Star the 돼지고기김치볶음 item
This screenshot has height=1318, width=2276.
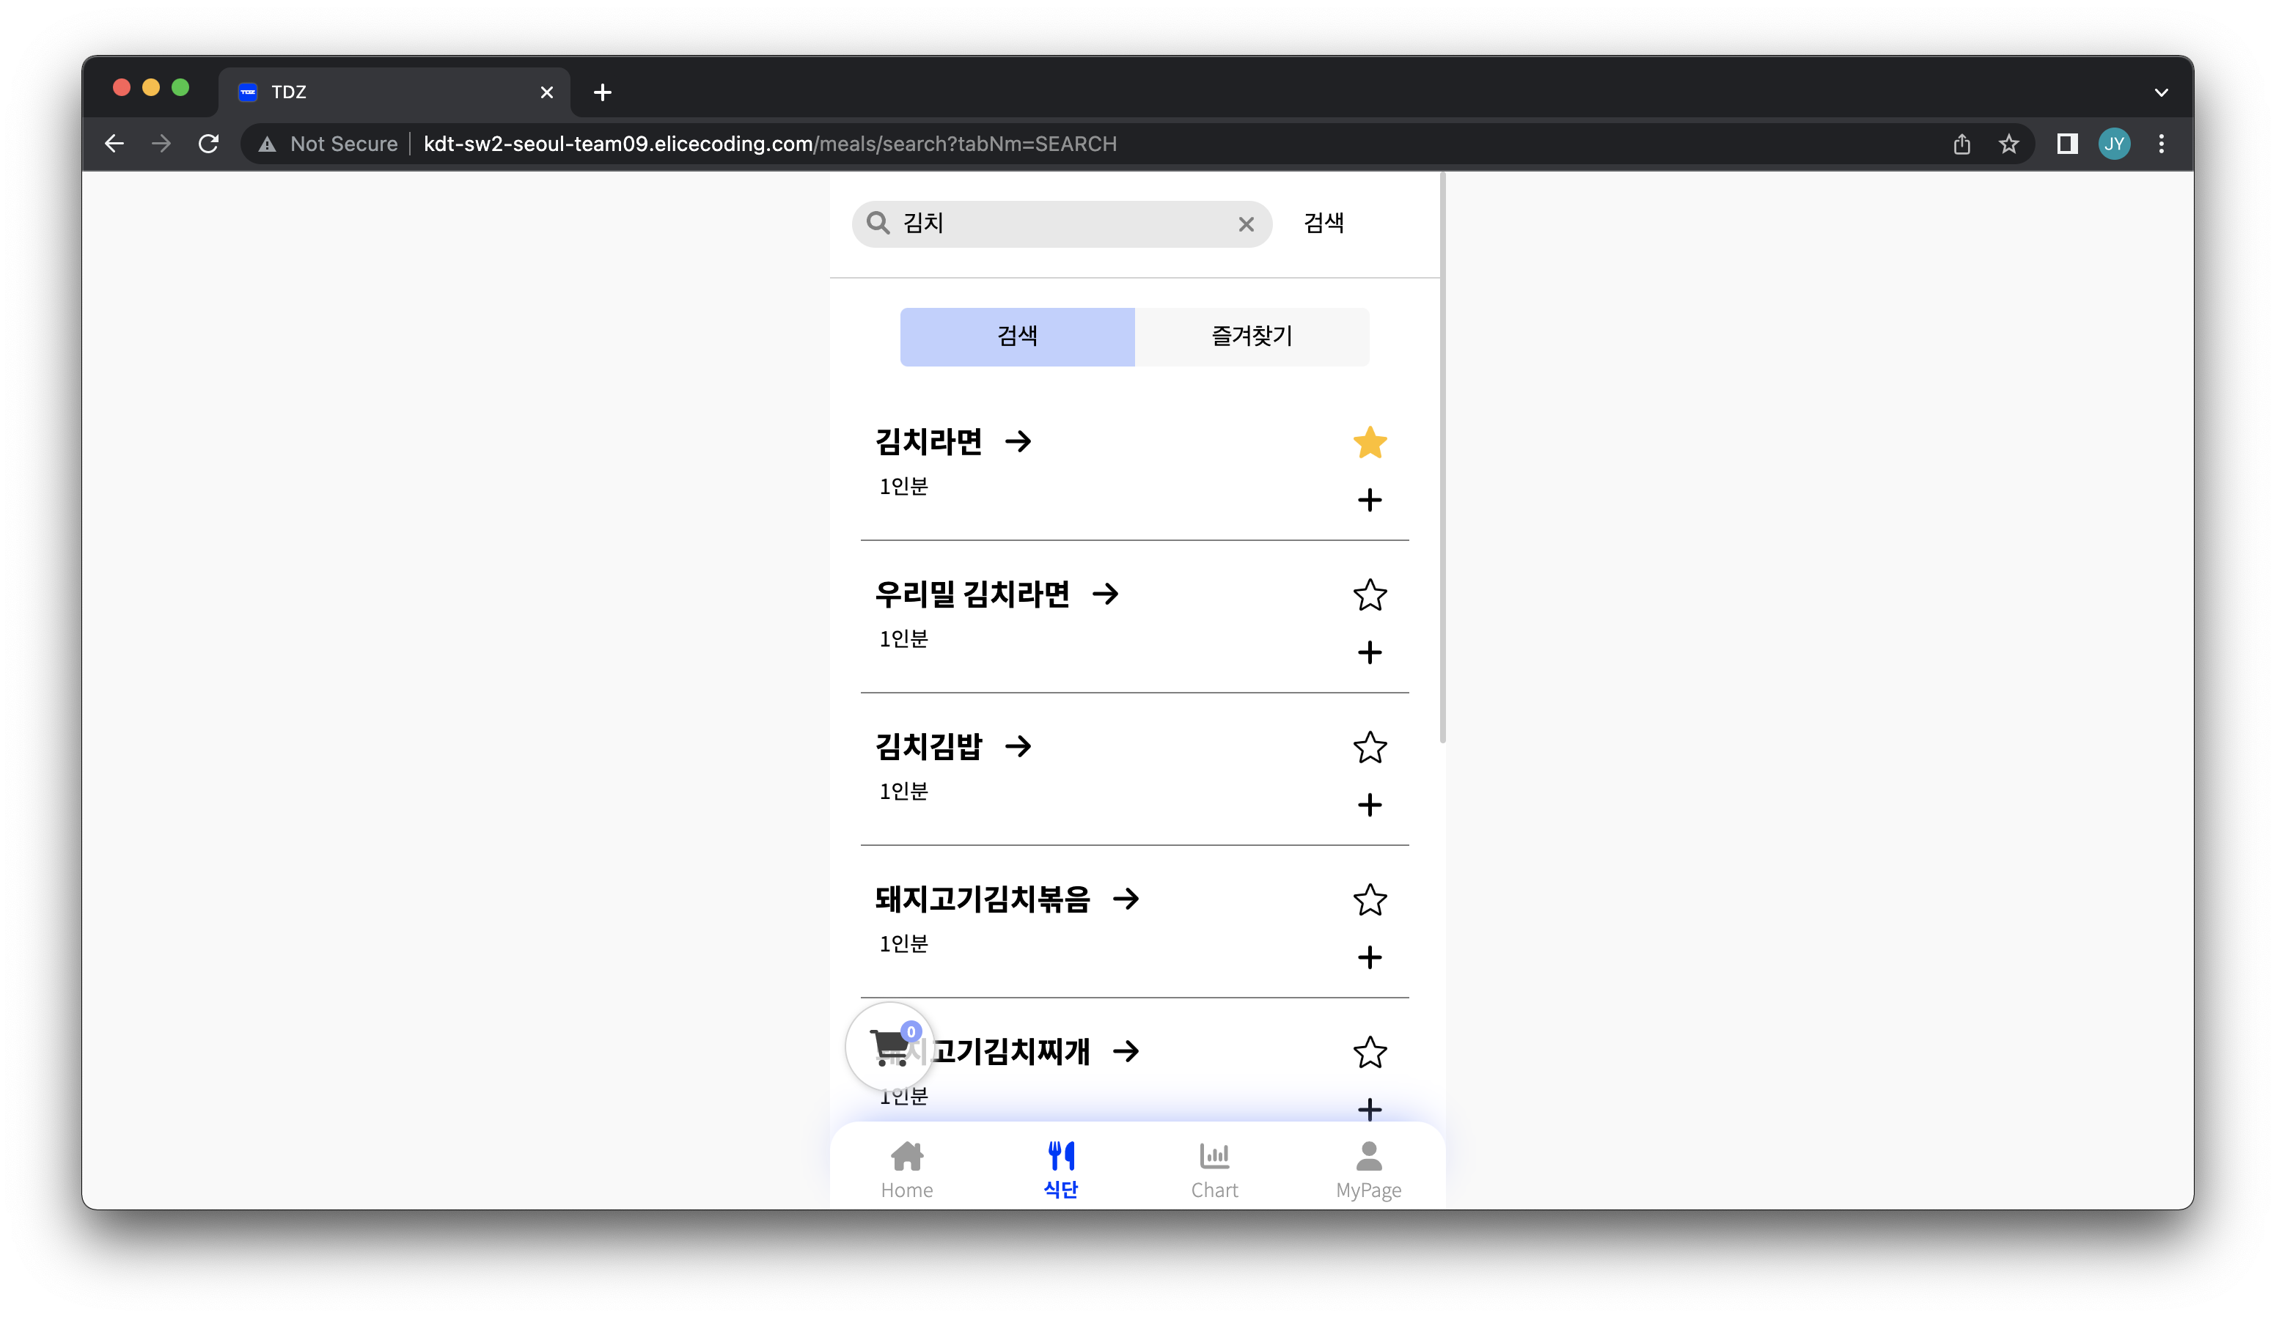(1369, 900)
